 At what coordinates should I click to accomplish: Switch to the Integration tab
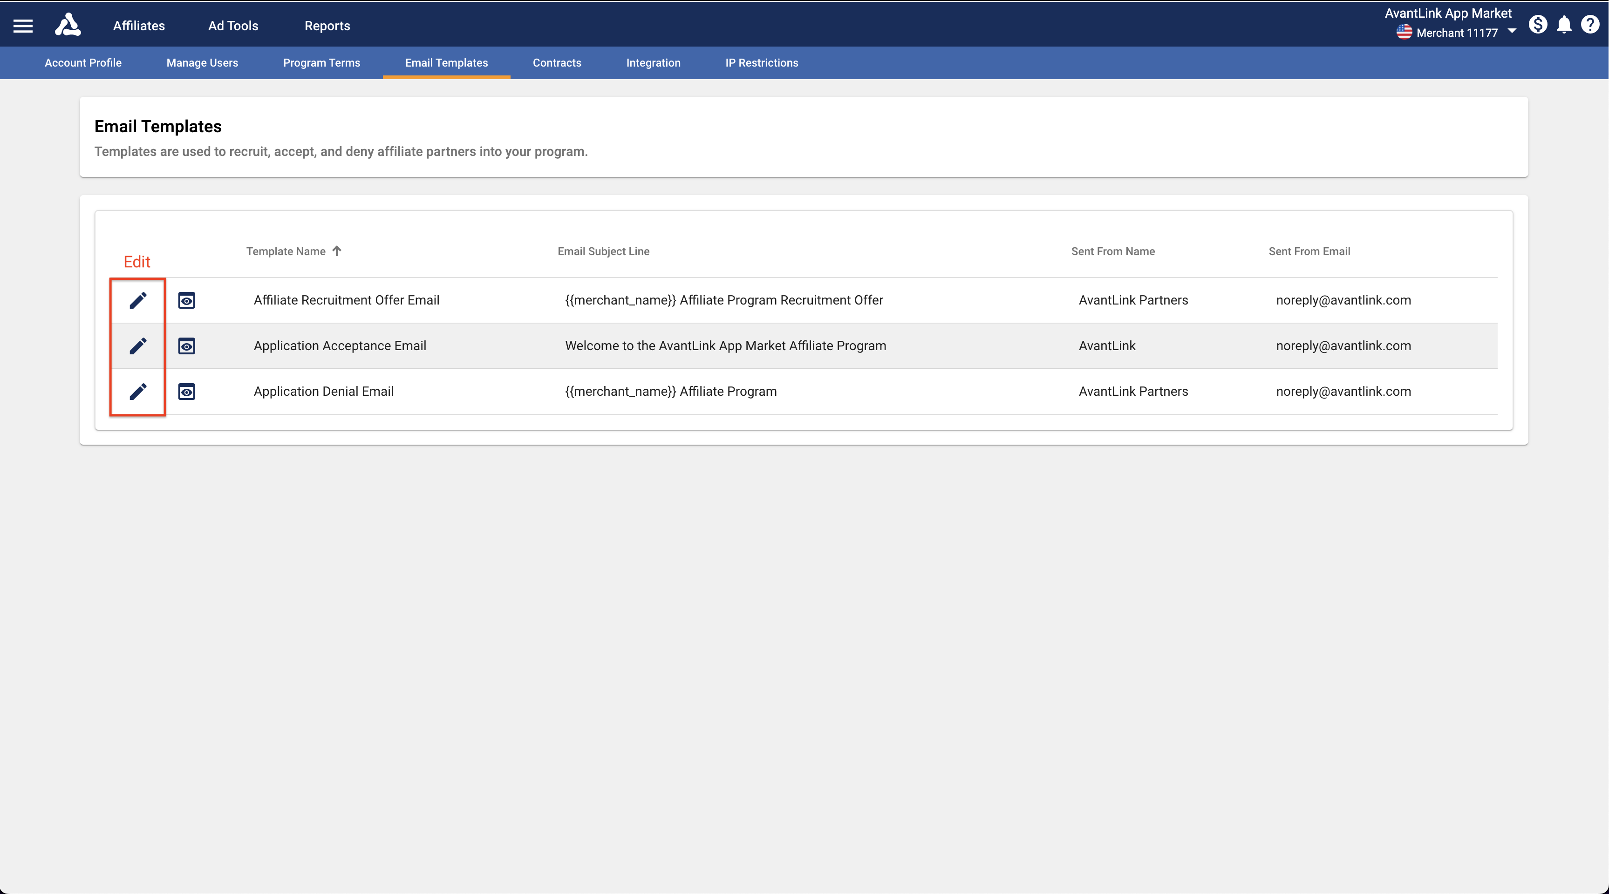click(654, 62)
